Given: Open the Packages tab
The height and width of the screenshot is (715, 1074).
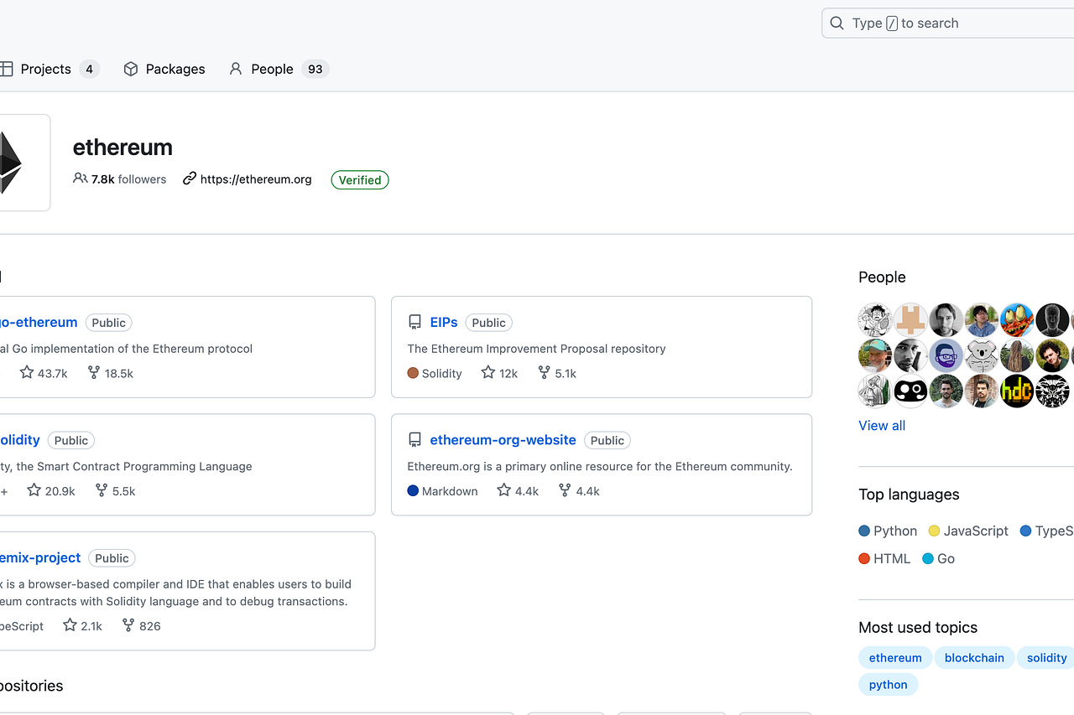Looking at the screenshot, I should (x=164, y=69).
